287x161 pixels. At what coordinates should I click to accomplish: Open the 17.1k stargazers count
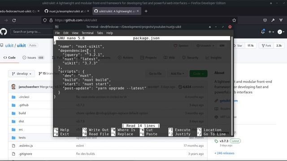pyautogui.click(x=250, y=46)
